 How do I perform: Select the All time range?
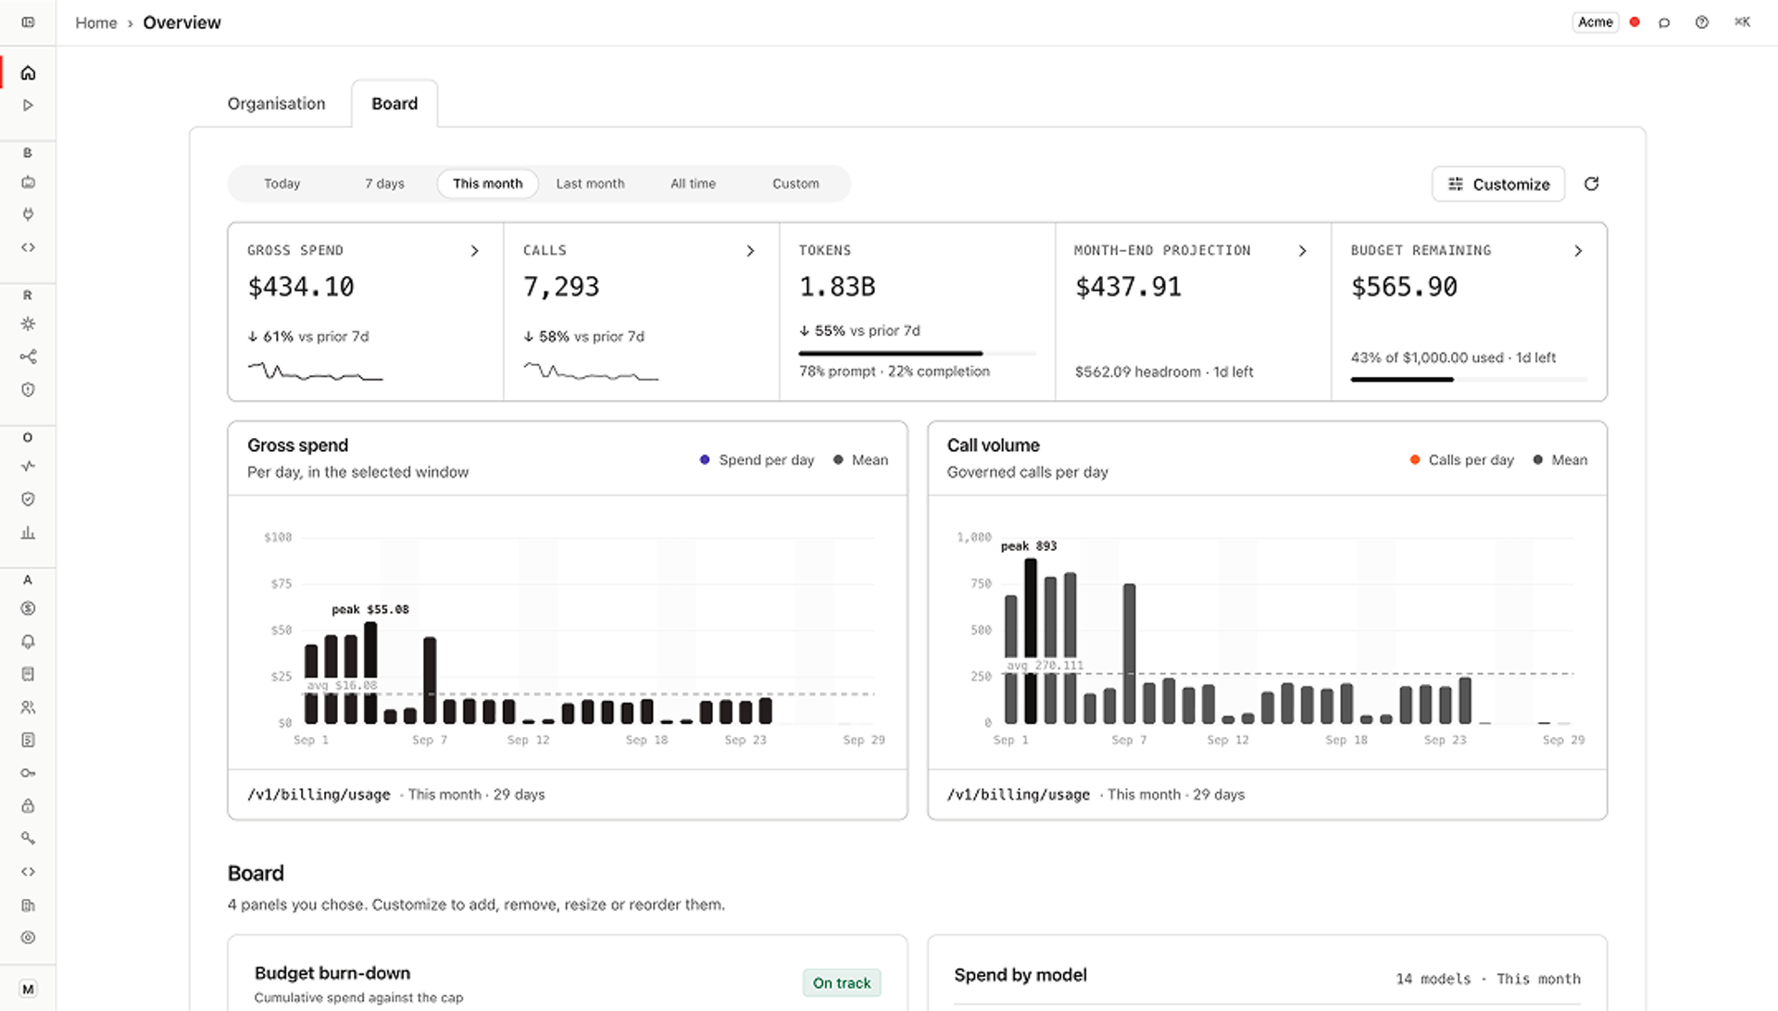point(693,183)
